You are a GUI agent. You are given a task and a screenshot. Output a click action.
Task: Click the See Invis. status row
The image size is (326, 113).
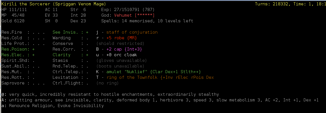click(x=70, y=32)
